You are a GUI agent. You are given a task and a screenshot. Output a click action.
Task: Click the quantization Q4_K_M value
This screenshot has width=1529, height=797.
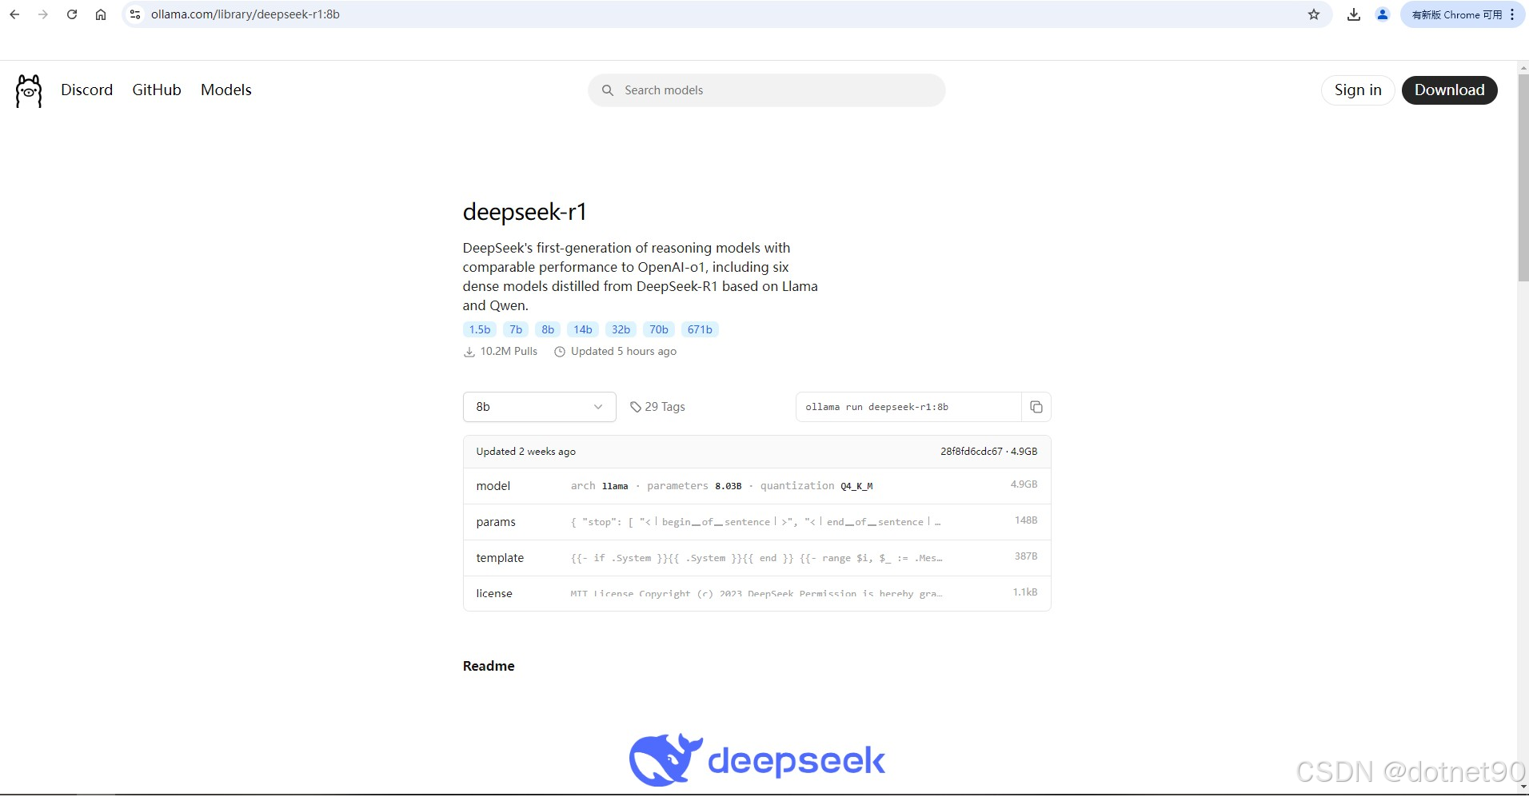coord(856,486)
